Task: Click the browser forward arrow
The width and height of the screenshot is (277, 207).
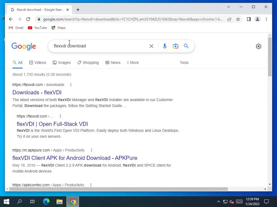Action: pos(19,19)
